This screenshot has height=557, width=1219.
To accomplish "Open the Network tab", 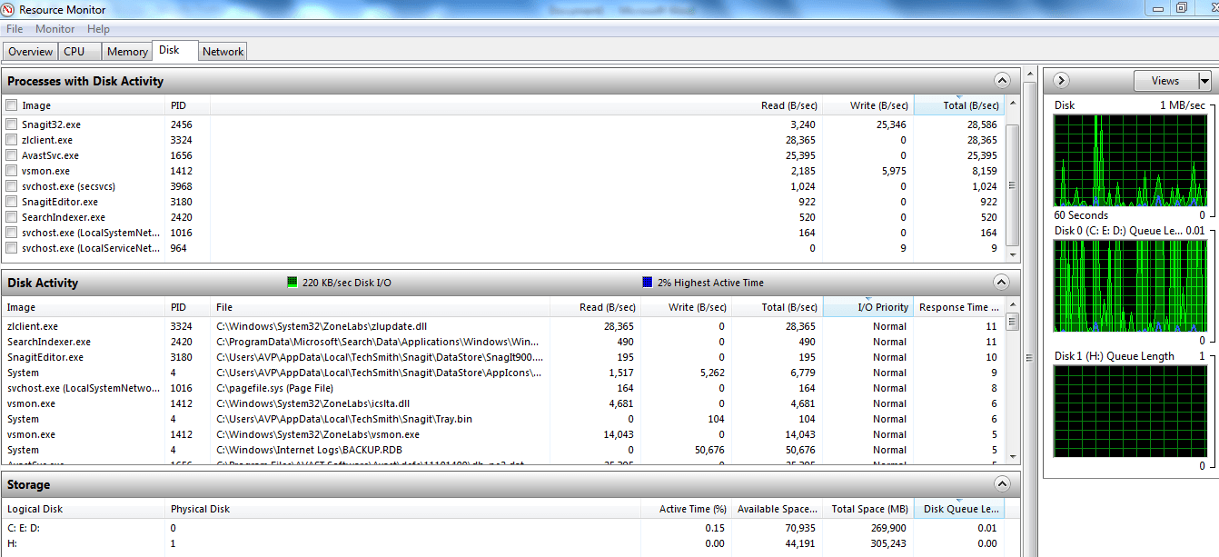I will [223, 52].
